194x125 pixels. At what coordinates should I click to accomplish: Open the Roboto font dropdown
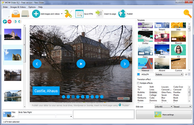click(169, 74)
